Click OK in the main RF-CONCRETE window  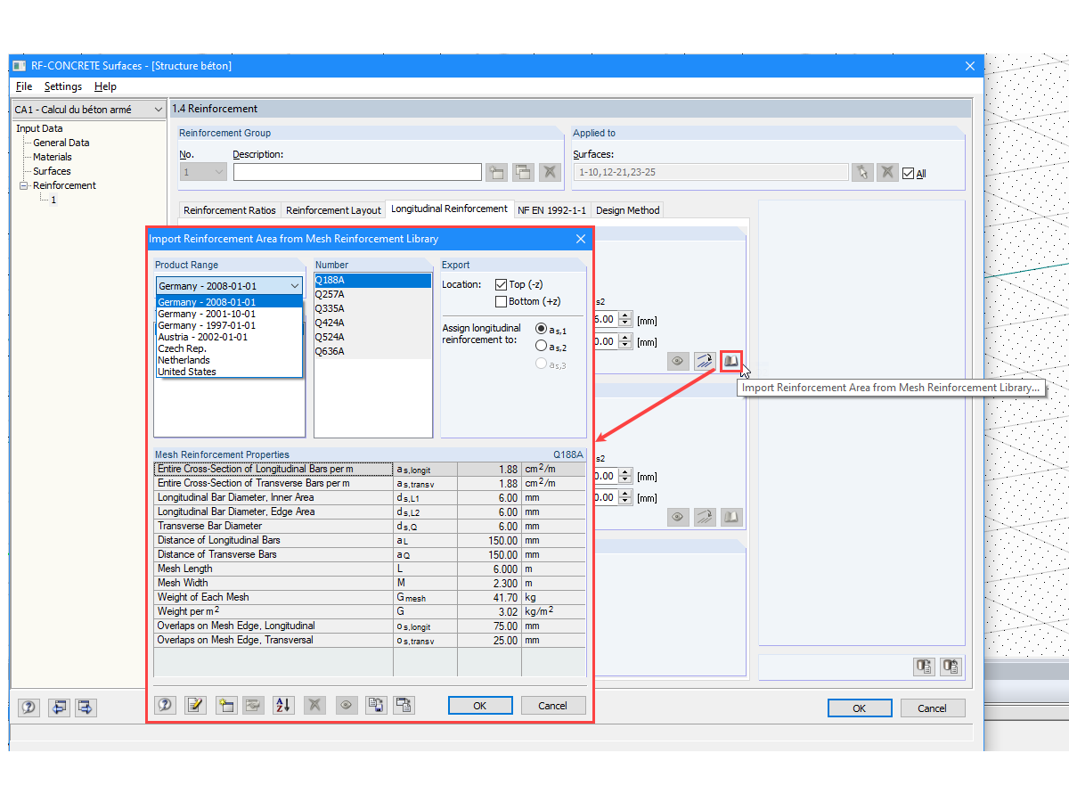click(x=860, y=708)
